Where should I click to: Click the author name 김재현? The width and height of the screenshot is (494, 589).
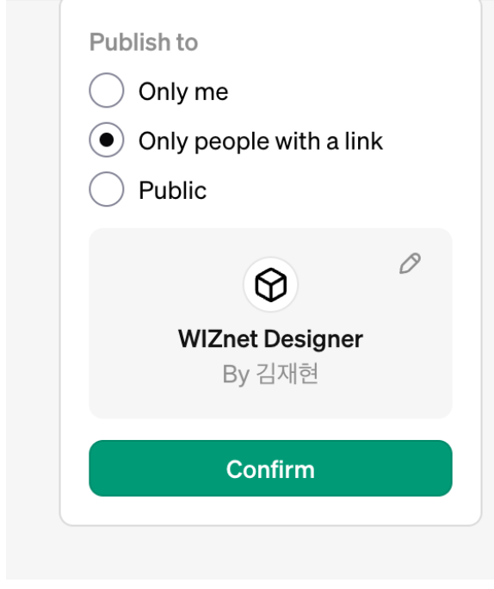coord(287,374)
